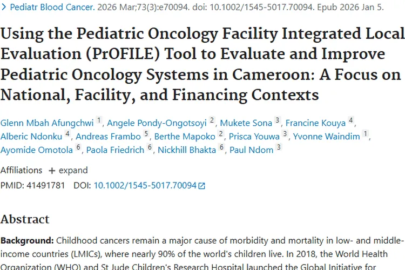Image resolution: width=405 pixels, height=270 pixels.
Task: Open author Paul Ndom
Action: (252, 150)
